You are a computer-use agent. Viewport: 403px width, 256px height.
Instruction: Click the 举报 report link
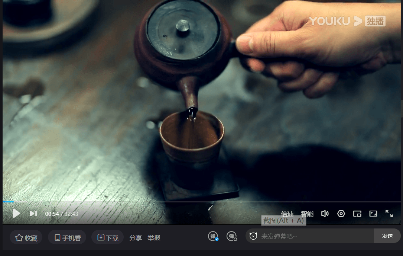[154, 238]
